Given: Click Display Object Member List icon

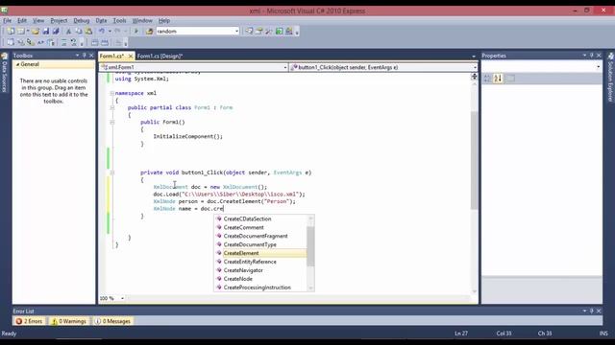Looking at the screenshot, I should (x=11, y=42).
